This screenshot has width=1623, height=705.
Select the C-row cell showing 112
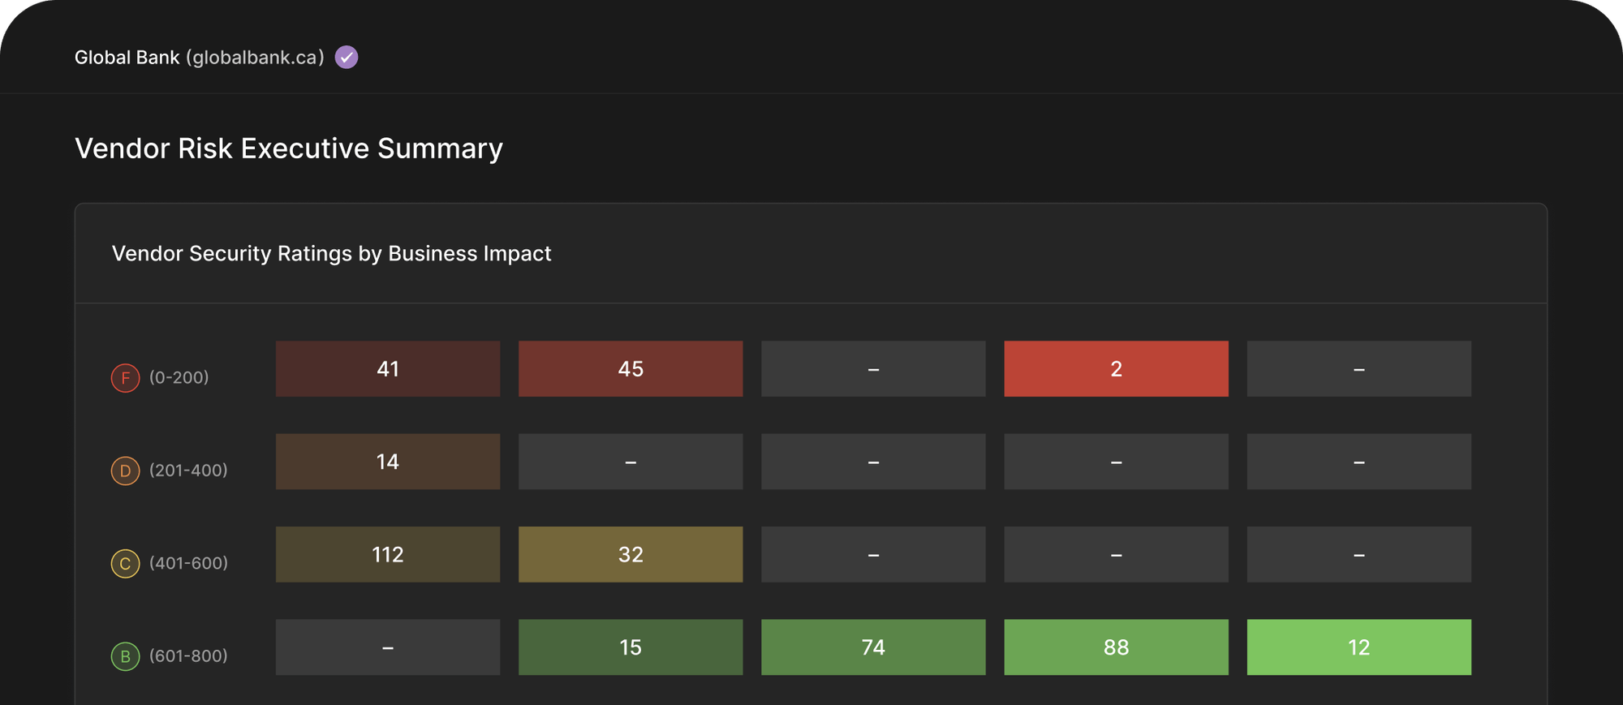tap(388, 555)
